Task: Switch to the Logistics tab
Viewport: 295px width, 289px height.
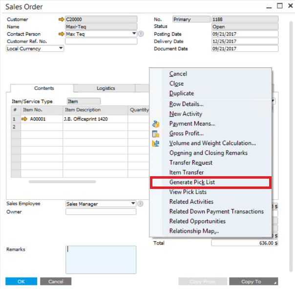Action: pos(105,88)
